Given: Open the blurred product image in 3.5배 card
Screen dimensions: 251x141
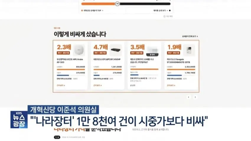Looking at the screenshot, I should 152,50.
